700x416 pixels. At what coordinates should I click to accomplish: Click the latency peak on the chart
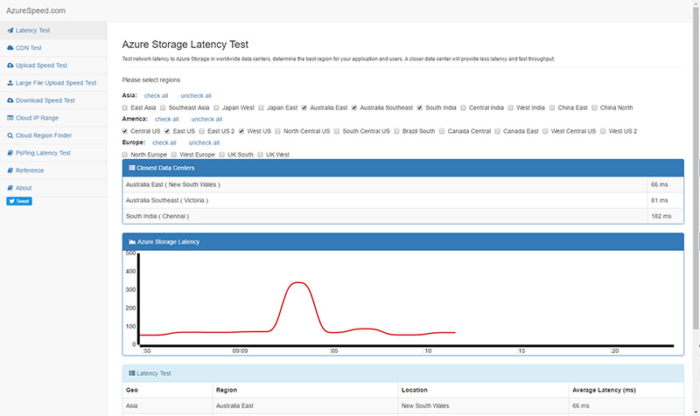click(299, 282)
